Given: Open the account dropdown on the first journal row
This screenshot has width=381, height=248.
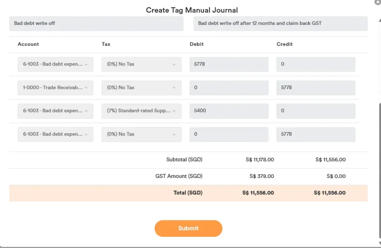Looking at the screenshot, I should [x=55, y=64].
